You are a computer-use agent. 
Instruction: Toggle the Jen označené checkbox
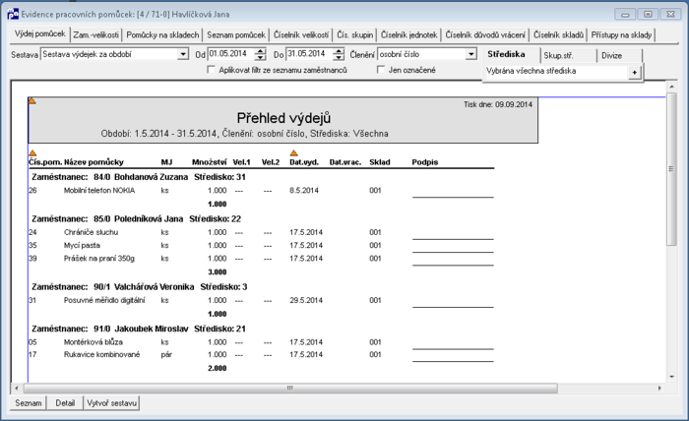click(381, 70)
